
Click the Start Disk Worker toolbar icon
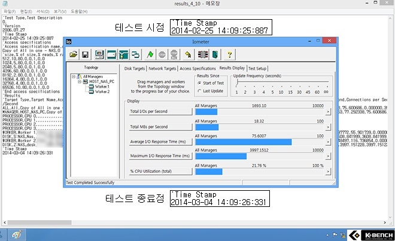[x=111, y=54]
